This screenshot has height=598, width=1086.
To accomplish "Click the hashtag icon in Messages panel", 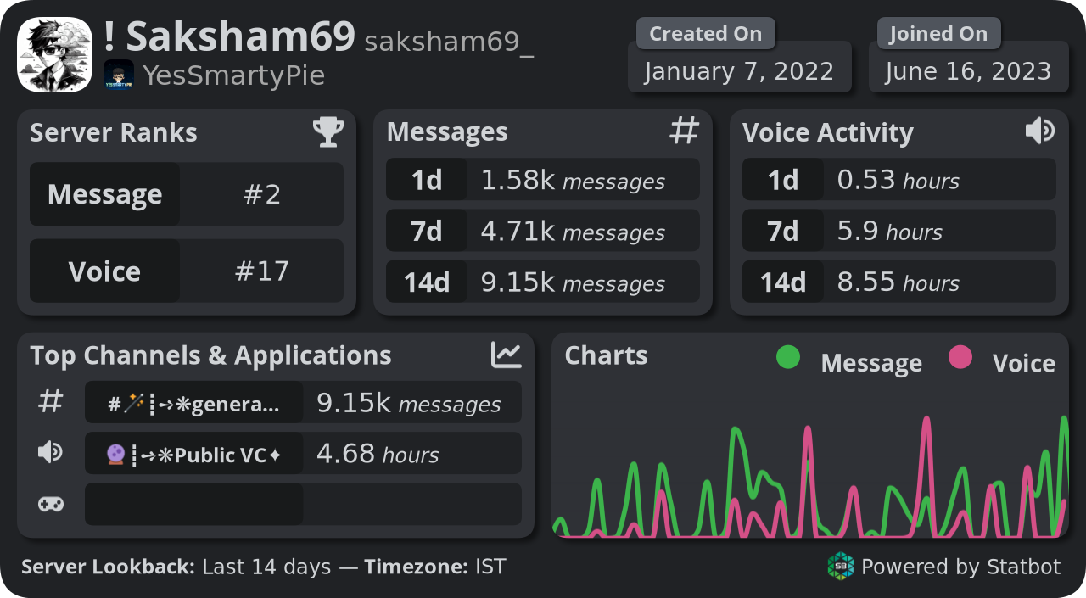I will point(684,131).
